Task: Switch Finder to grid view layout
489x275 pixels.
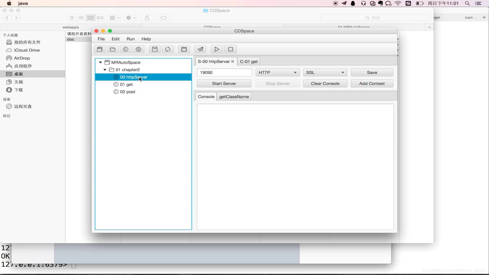Action: [72, 18]
